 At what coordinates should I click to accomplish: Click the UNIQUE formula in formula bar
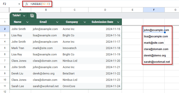(40, 4)
